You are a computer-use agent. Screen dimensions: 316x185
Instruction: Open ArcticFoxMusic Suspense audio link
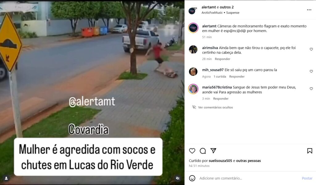220,13
